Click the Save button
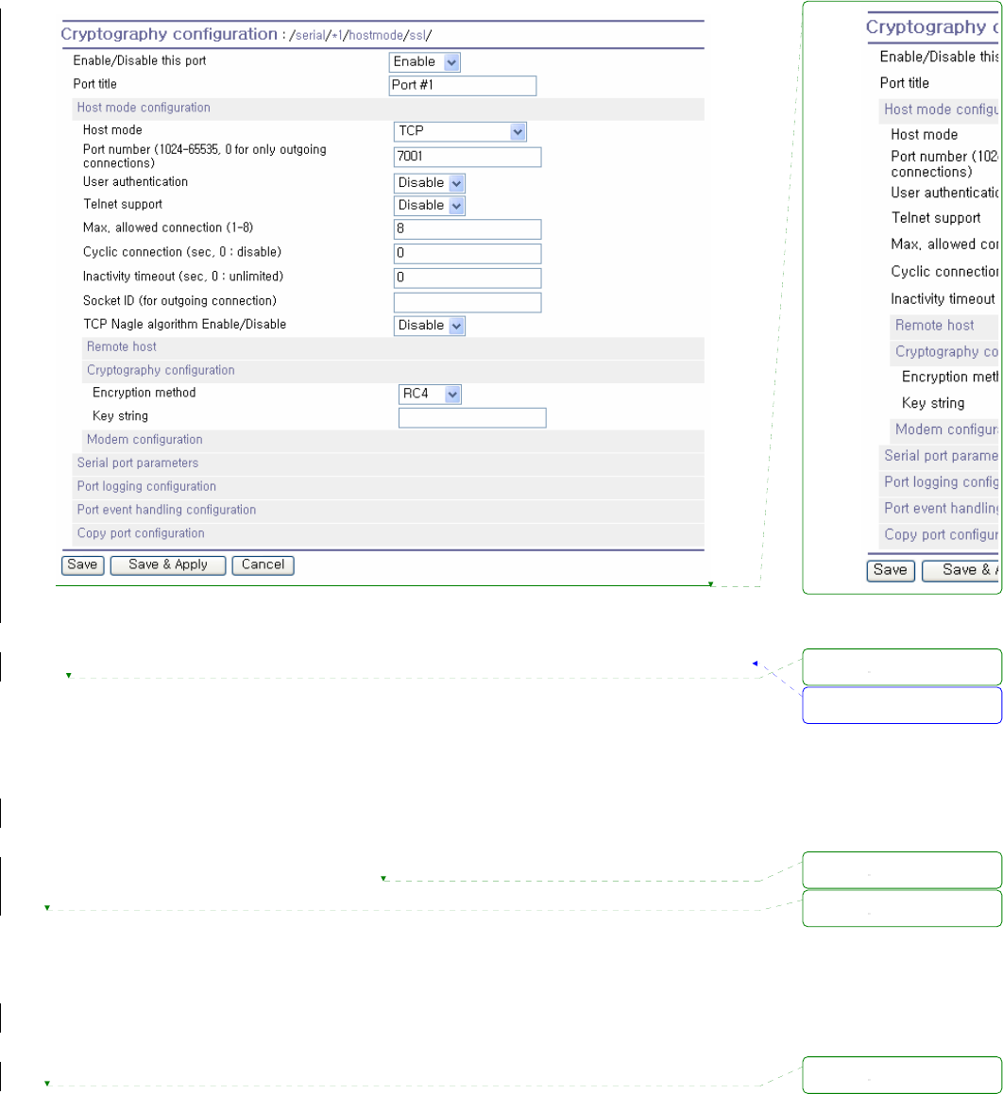Image resolution: width=1003 pixels, height=1094 pixels. [x=82, y=565]
